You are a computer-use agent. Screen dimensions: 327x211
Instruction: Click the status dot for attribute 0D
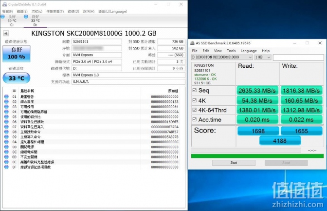(x=6, y=157)
